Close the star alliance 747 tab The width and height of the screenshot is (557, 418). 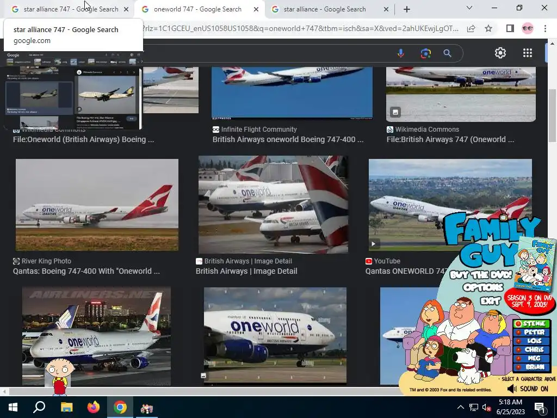click(126, 10)
